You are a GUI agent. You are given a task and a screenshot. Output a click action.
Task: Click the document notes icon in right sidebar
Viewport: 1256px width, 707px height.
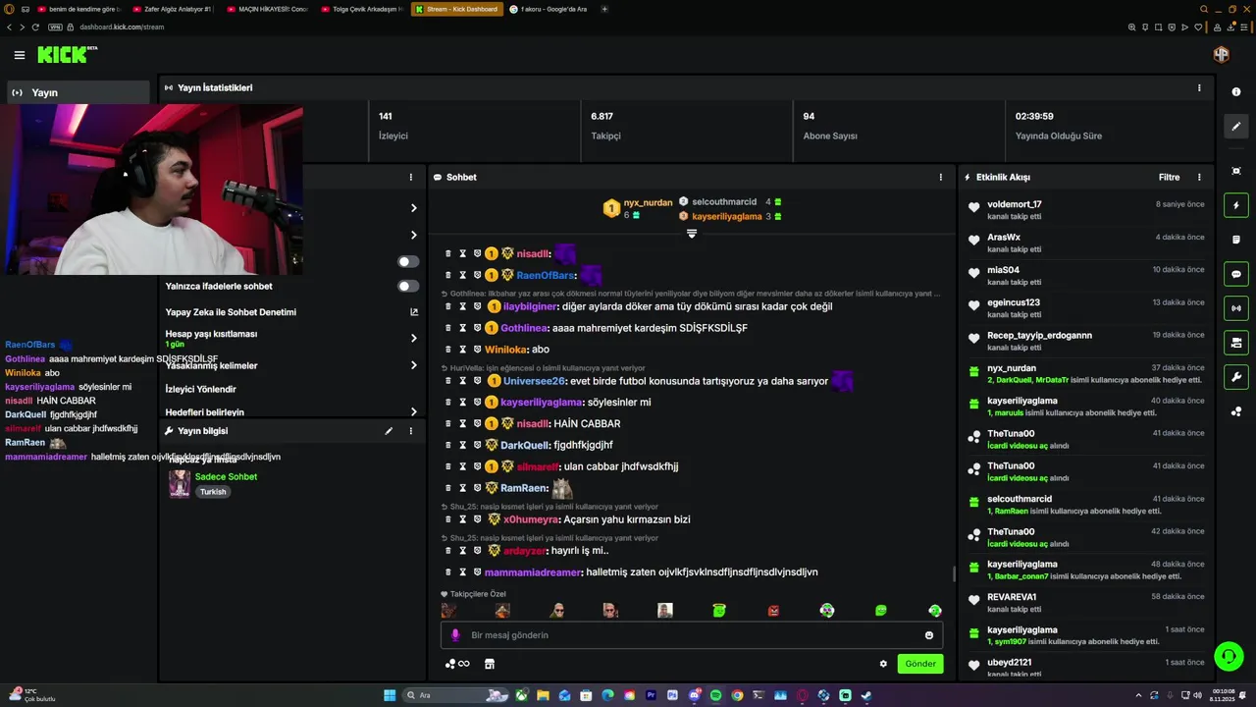click(1236, 240)
